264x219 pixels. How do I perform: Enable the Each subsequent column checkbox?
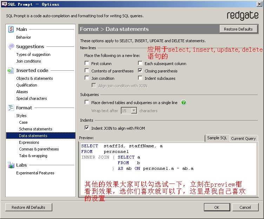point(140,63)
